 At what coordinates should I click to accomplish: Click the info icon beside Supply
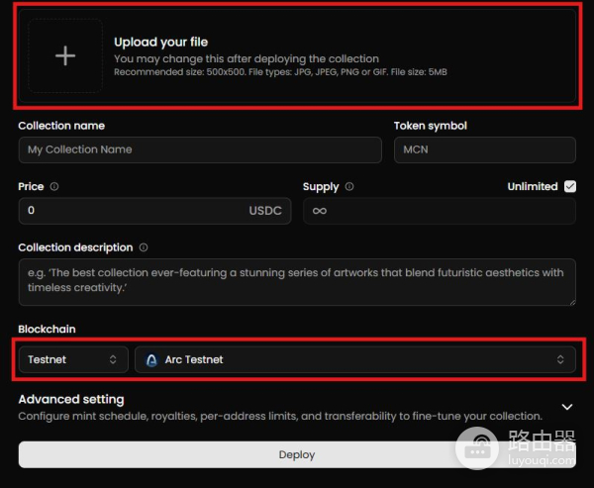[x=349, y=186]
